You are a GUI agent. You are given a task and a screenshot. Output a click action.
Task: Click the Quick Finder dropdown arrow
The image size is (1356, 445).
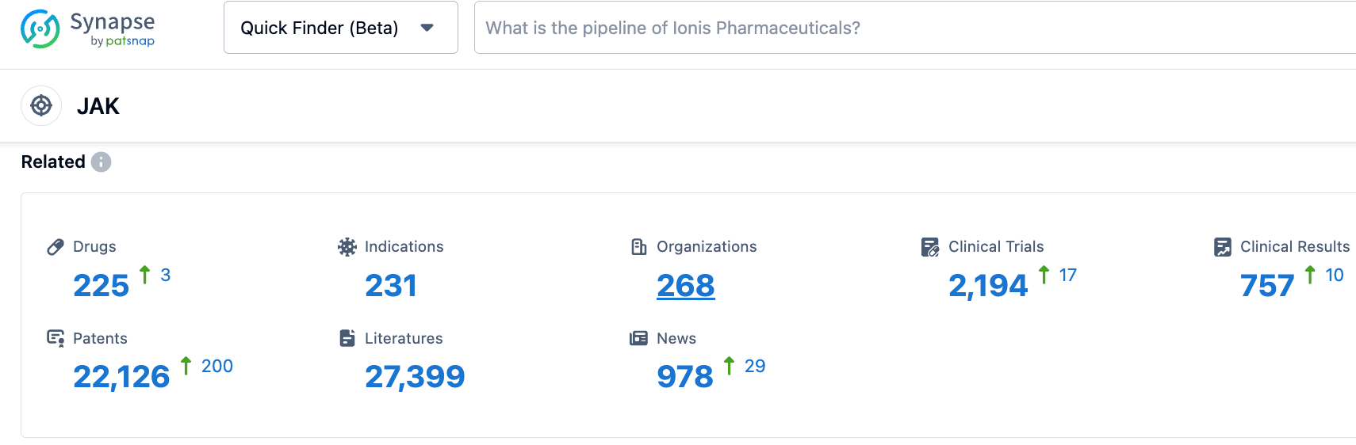427,28
